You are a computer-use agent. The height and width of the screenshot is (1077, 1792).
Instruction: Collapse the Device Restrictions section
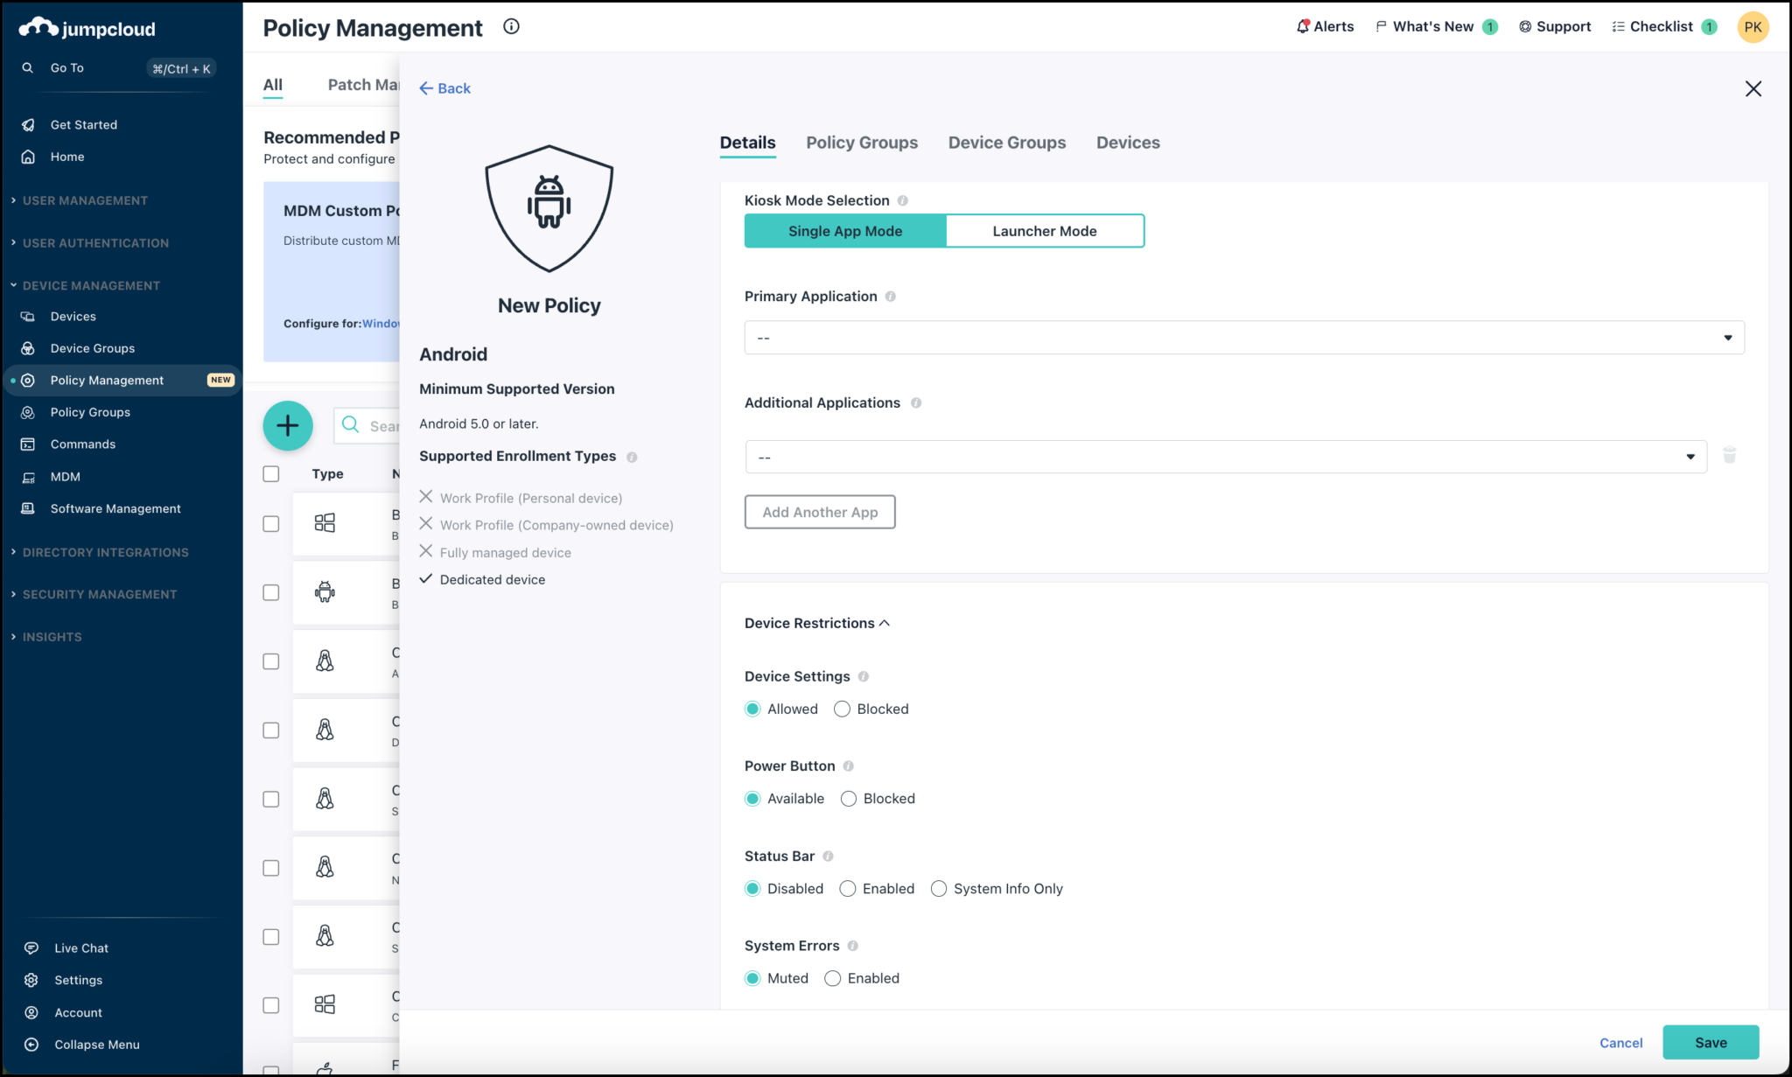point(885,623)
